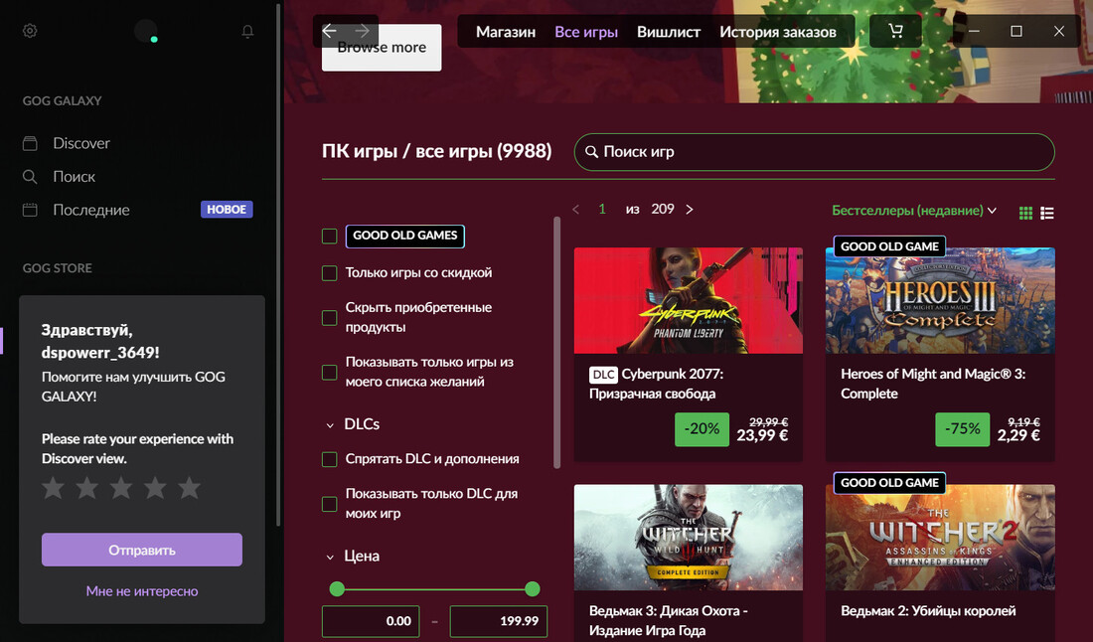Image resolution: width=1093 pixels, height=642 pixels.
Task: Enable wishlist-only games checkbox
Action: (x=330, y=373)
